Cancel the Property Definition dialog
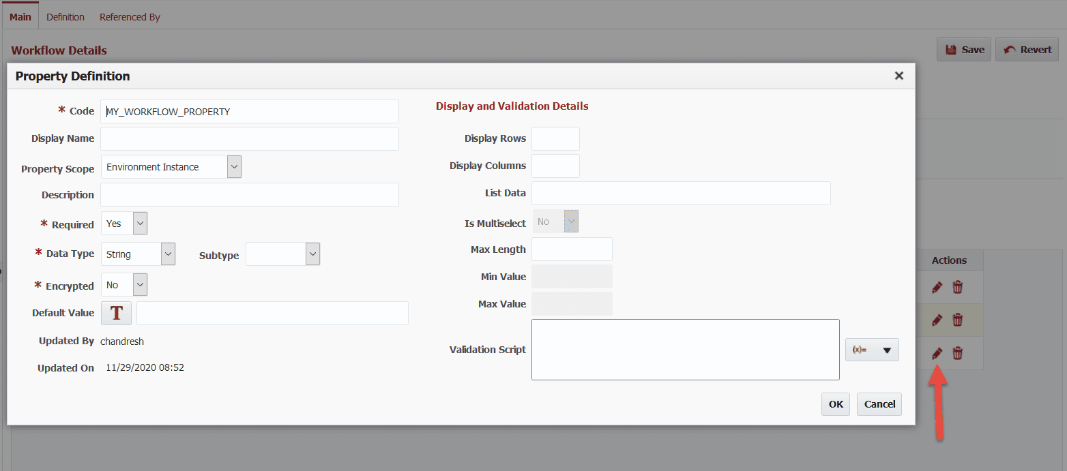The image size is (1067, 471). [879, 404]
